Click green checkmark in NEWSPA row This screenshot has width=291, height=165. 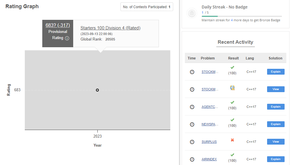(232, 120)
